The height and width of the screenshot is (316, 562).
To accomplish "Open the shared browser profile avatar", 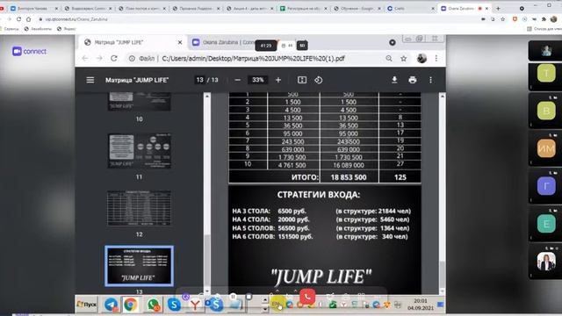I will pyautogui.click(x=421, y=58).
